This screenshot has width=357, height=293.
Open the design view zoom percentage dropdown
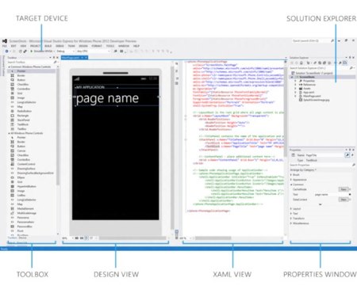[67, 238]
